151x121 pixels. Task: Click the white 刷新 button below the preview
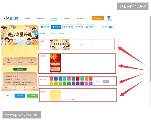(7, 96)
